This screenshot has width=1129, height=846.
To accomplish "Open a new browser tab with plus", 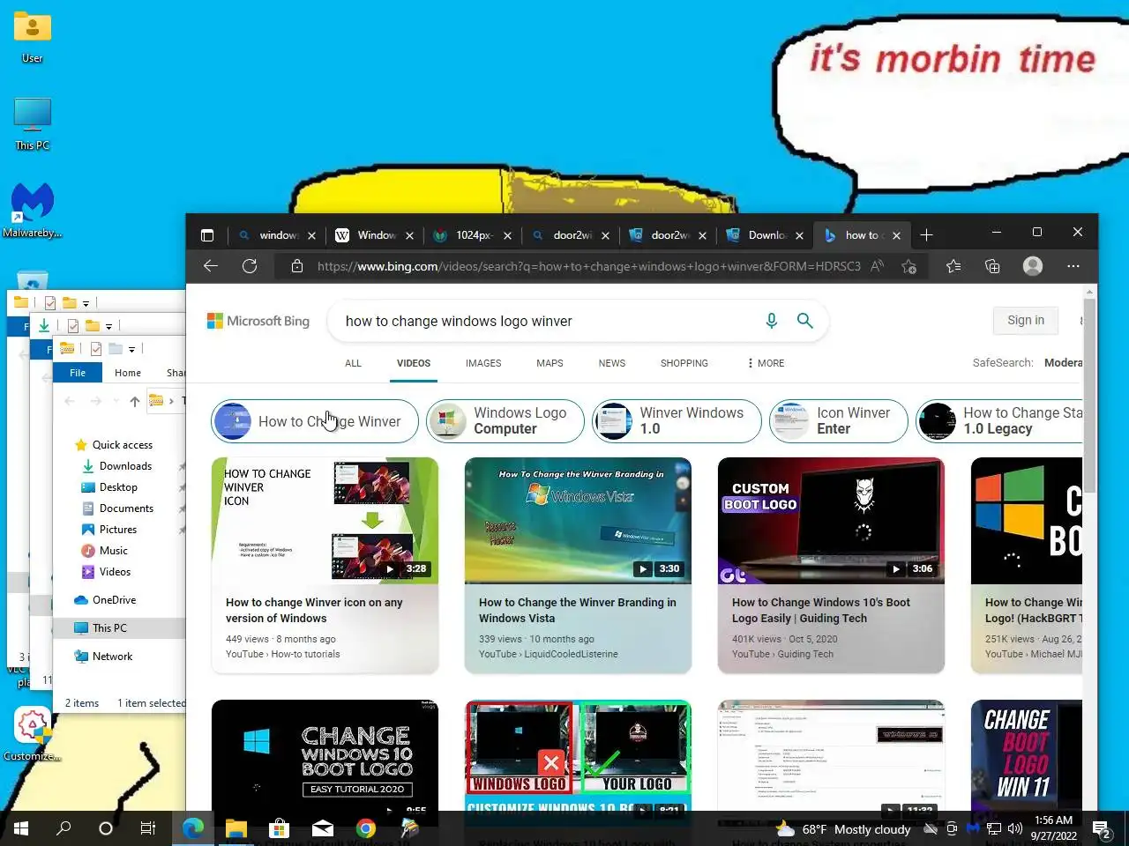I will click(926, 235).
